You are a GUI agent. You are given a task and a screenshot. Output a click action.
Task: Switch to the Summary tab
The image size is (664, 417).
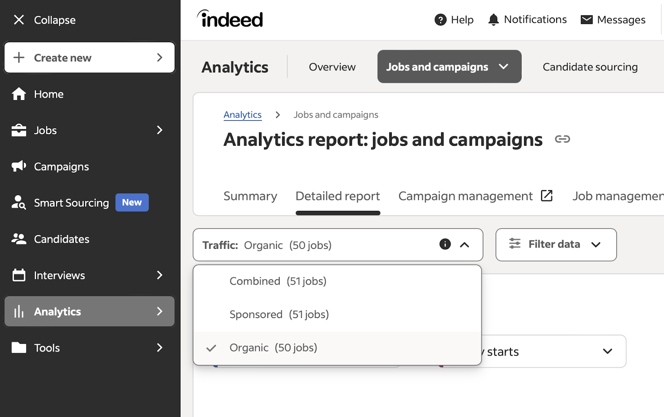(x=250, y=196)
